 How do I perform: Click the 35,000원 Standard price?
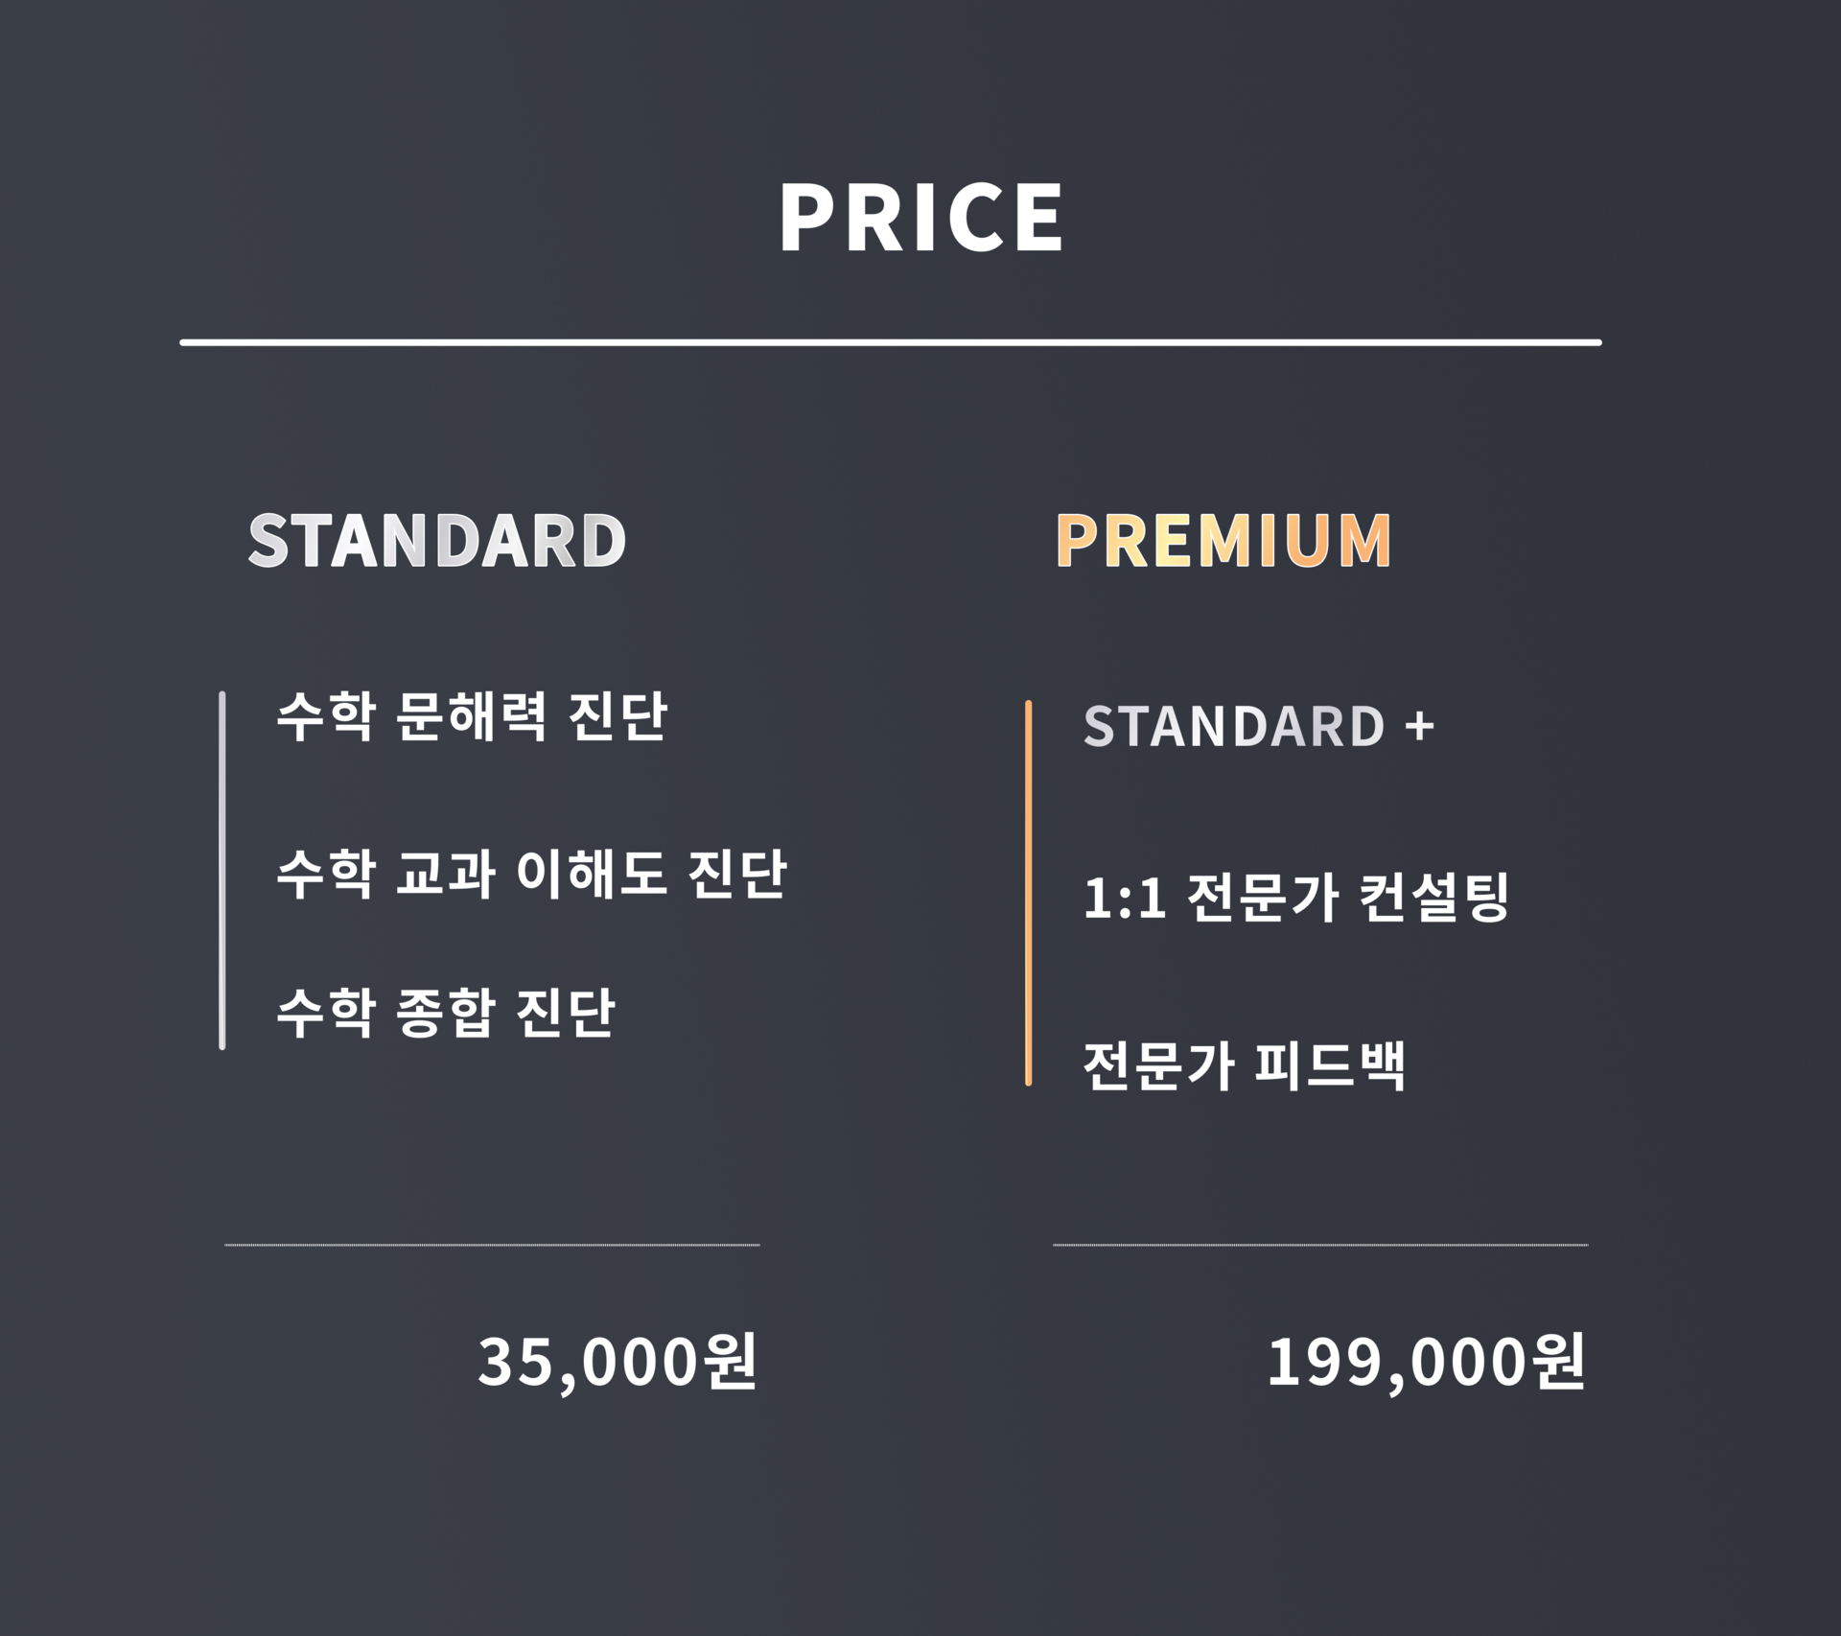(618, 1362)
